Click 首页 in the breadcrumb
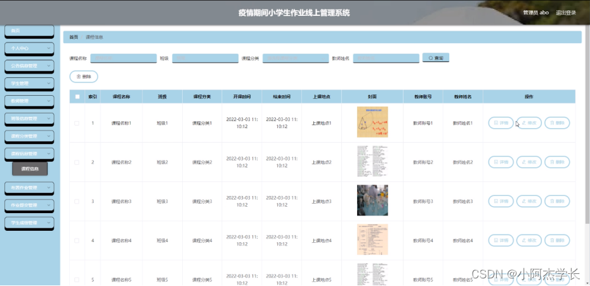 pos(74,37)
